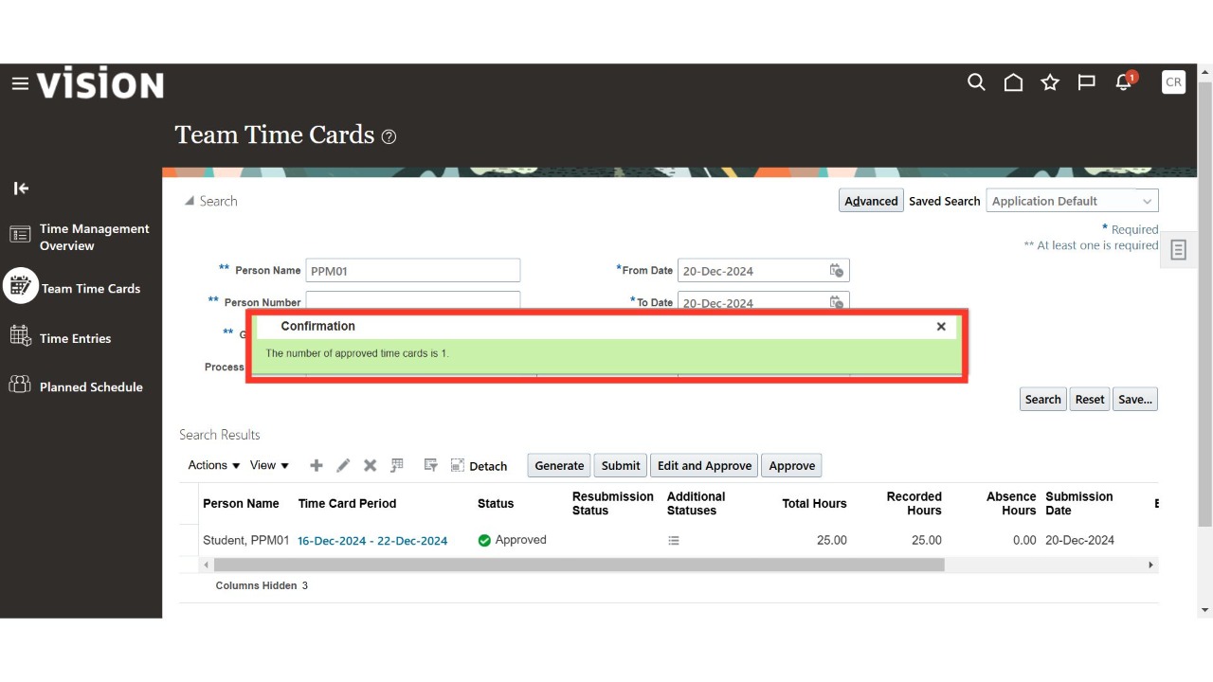Click the Query By Example filter icon
Viewport: 1213px width, 682px height.
(x=430, y=465)
